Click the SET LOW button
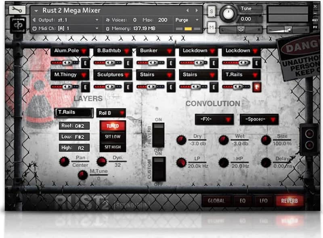Image resolution: width=323 pixels, height=238 pixels. pos(113,136)
